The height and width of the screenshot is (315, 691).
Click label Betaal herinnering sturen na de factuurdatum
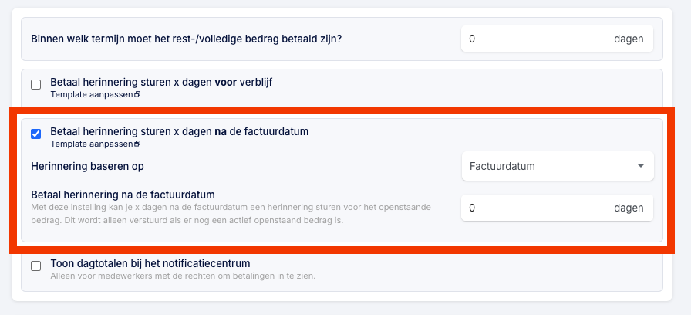point(180,131)
